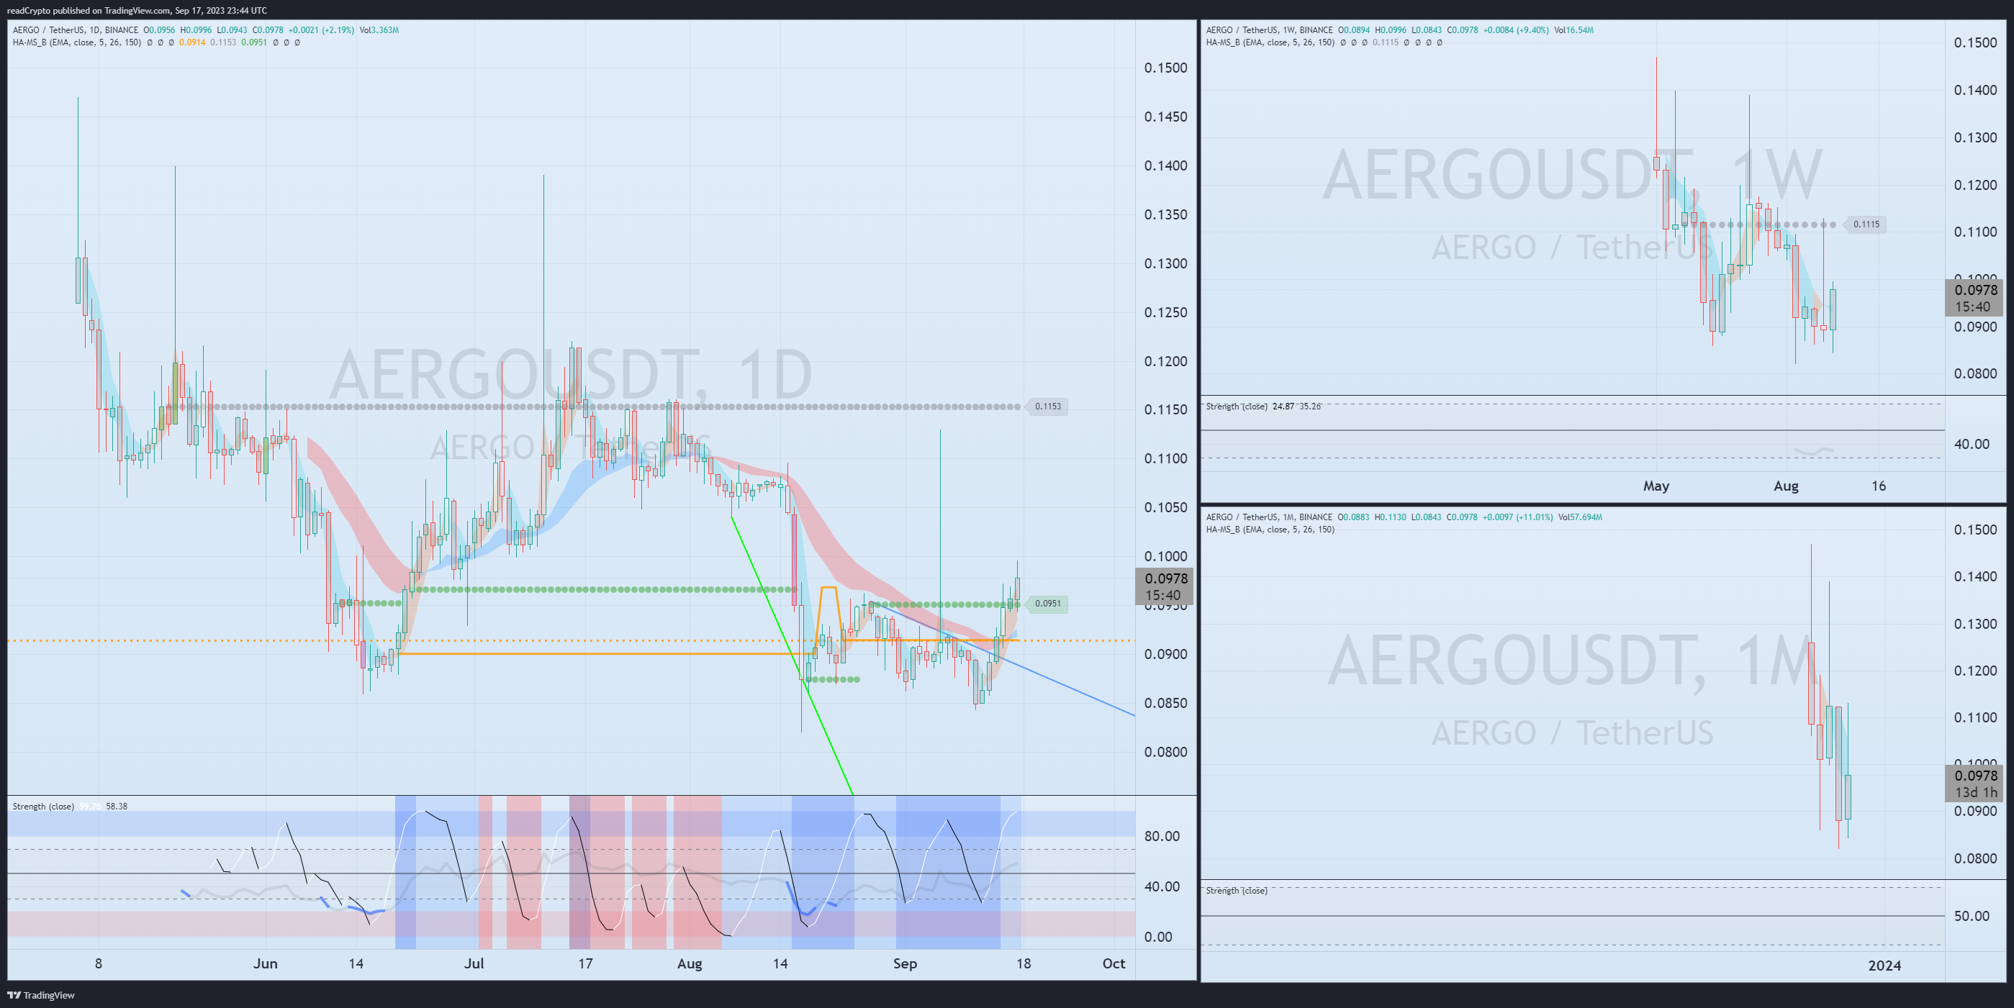This screenshot has width=2014, height=1008.
Task: Select the AERGO / TetherUS, 1W, BINANCE legend
Action: pyautogui.click(x=1269, y=29)
